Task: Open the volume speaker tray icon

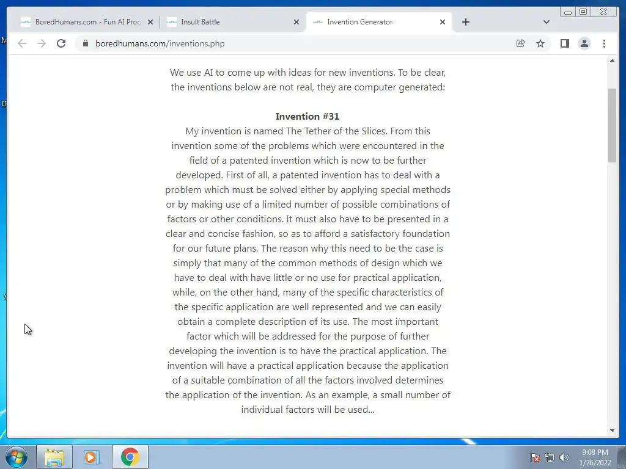Action: [564, 457]
